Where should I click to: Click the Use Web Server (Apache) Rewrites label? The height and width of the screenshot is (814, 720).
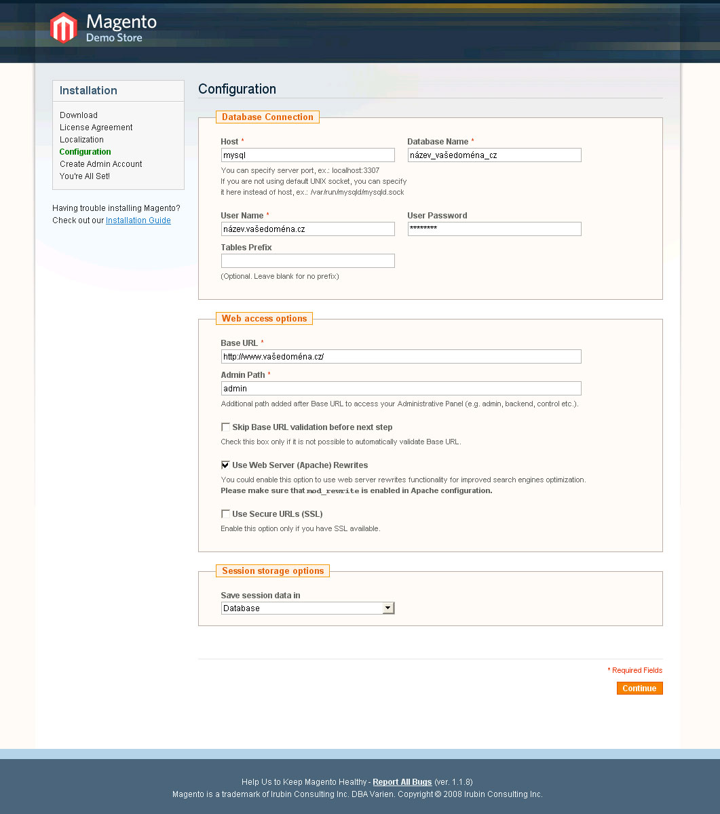coord(300,465)
